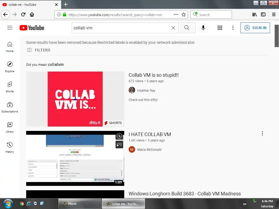
Task: Click the page vertical scrollbar thumb
Action: coord(277,36)
